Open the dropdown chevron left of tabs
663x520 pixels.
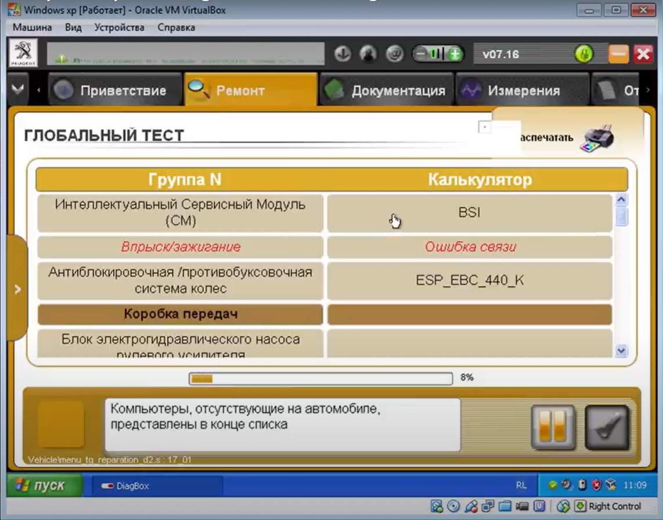(x=18, y=90)
